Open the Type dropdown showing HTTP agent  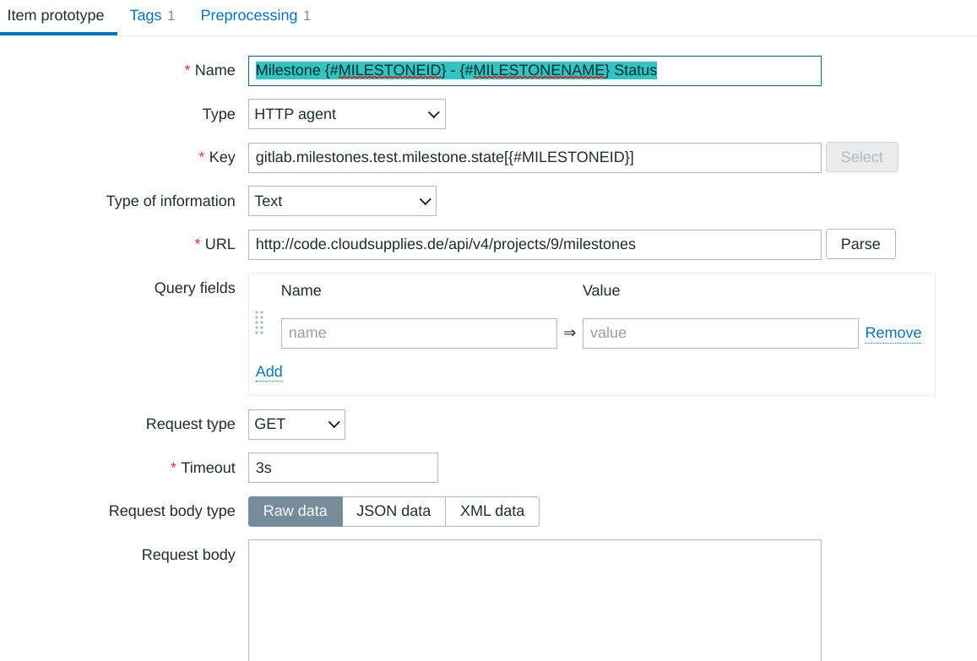point(346,114)
